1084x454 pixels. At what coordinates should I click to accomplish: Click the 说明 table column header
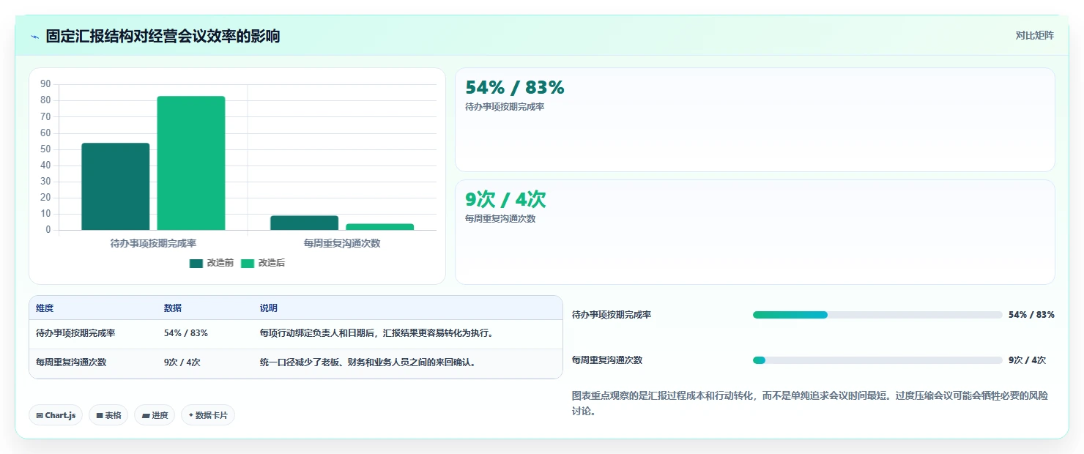coord(269,308)
